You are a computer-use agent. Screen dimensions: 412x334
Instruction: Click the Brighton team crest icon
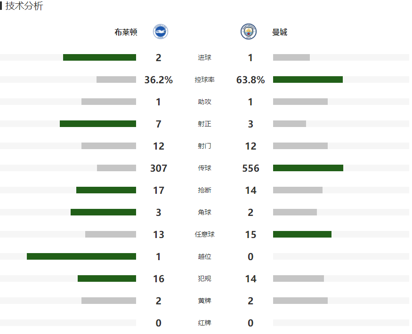[161, 32]
